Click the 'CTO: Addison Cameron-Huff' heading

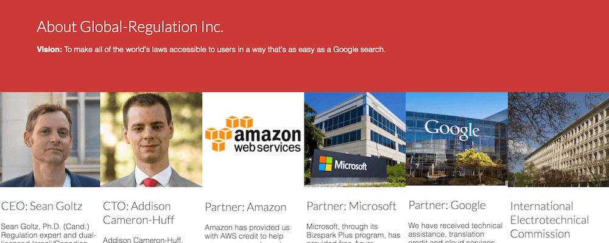[x=139, y=213]
